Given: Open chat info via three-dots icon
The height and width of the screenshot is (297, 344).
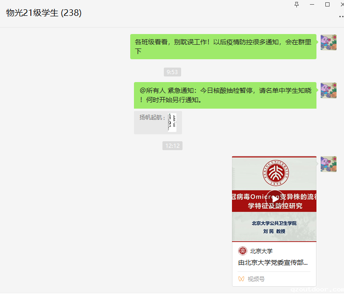Looking at the screenshot, I should click(341, 16).
